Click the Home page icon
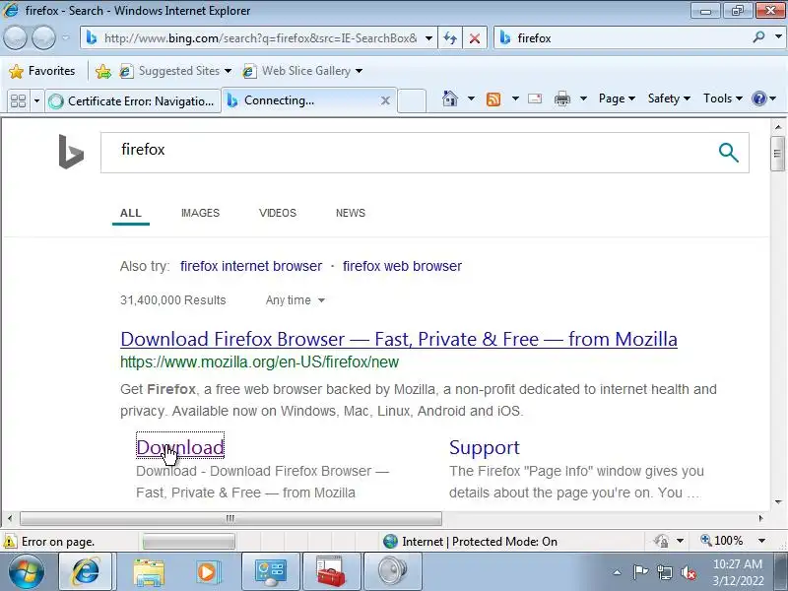Viewport: 788px width, 591px height. pyautogui.click(x=450, y=98)
